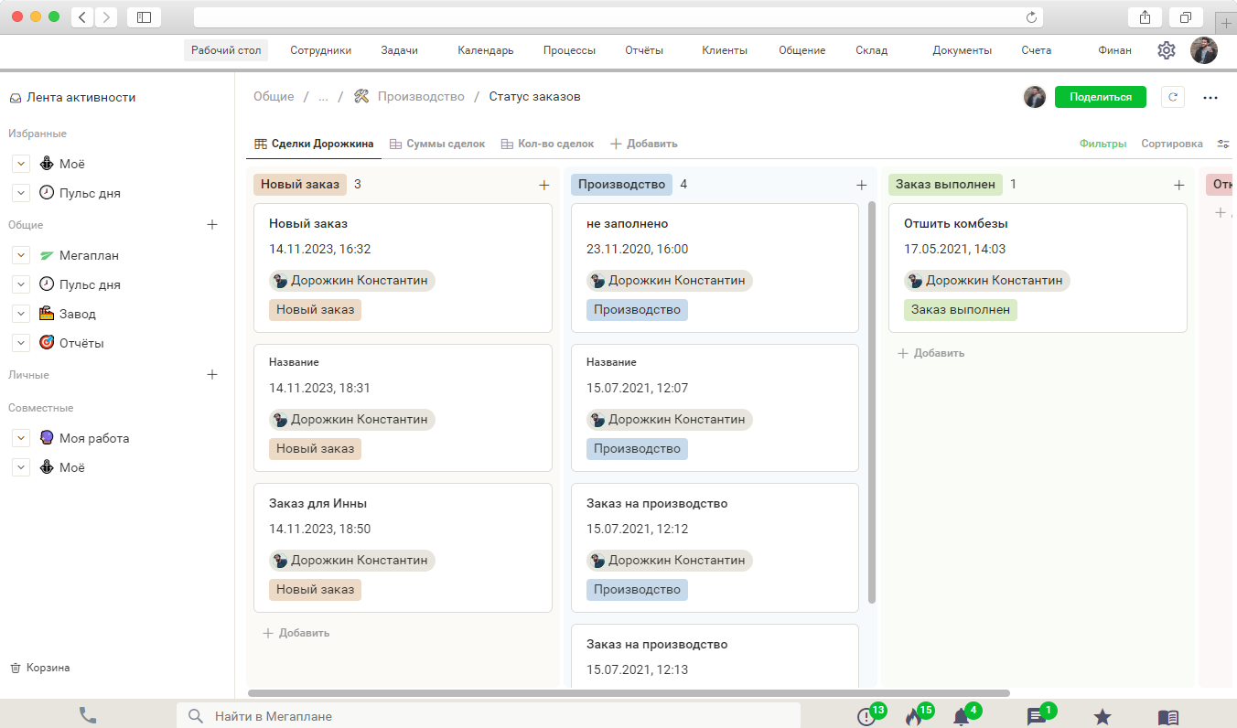Open the chat messages icon

(1036, 717)
